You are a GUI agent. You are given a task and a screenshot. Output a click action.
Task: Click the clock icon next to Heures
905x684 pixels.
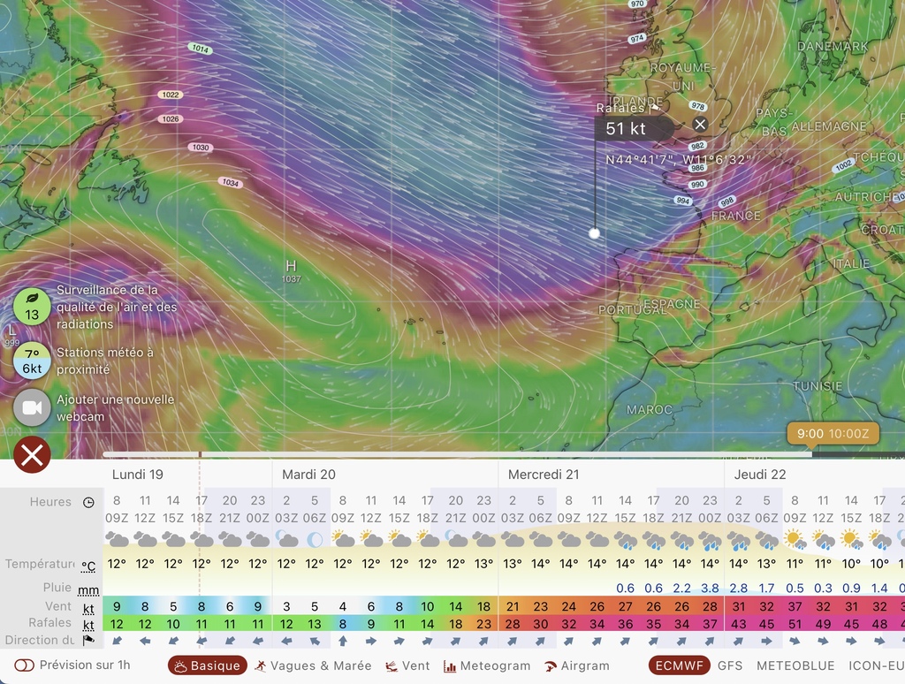(x=88, y=502)
